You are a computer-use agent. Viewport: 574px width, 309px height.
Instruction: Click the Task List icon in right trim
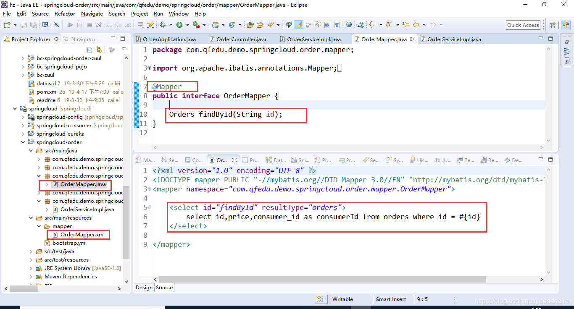click(x=567, y=61)
